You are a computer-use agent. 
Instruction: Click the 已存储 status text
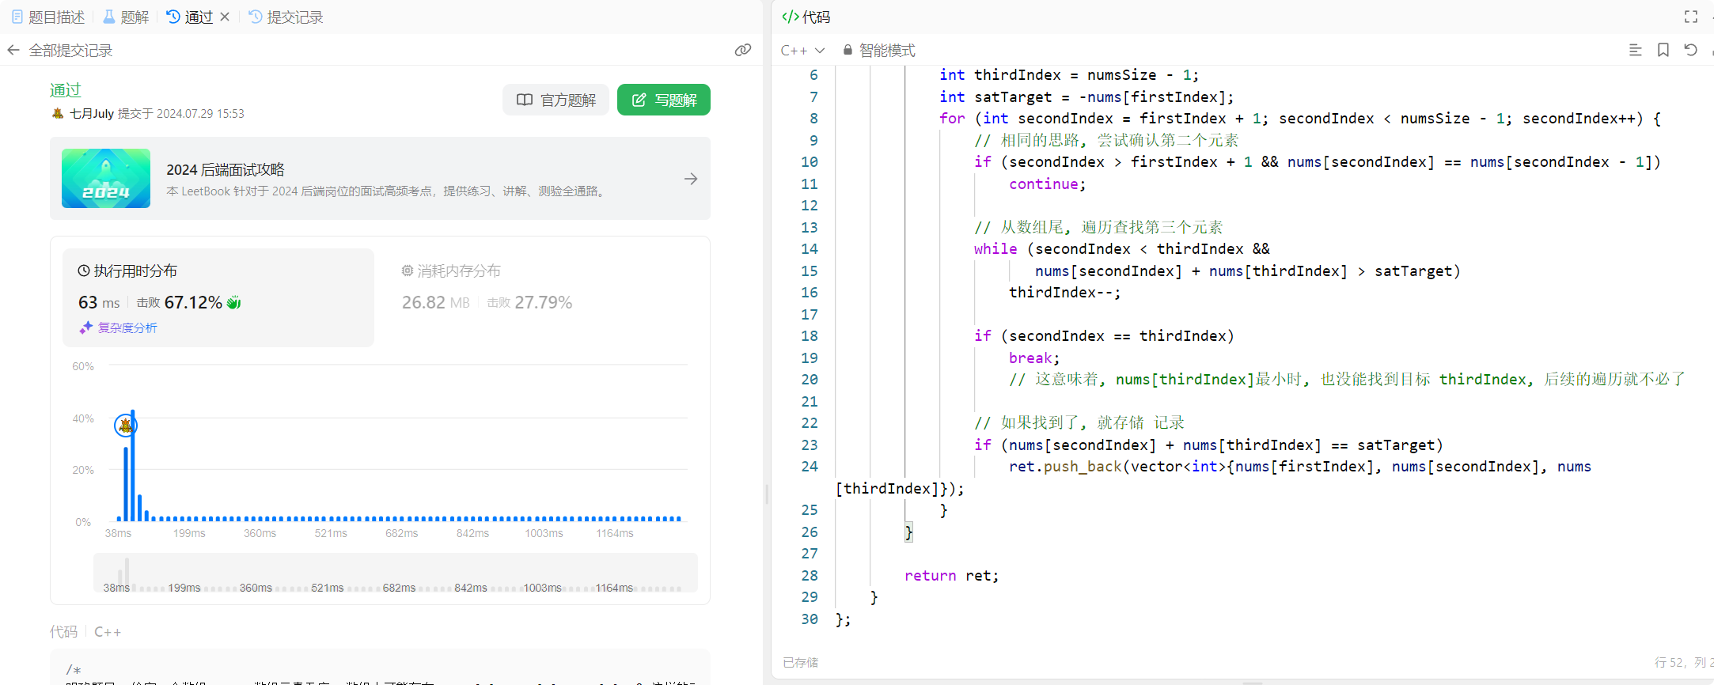(x=801, y=662)
